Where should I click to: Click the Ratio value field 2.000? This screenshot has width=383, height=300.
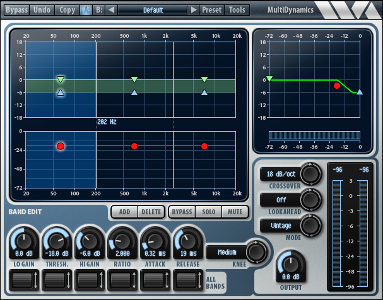(122, 253)
